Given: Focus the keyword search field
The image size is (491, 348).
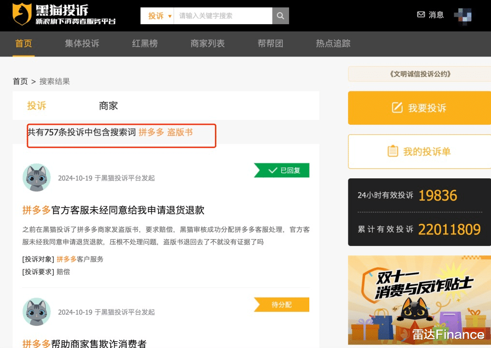Looking at the screenshot, I should coord(223,15).
